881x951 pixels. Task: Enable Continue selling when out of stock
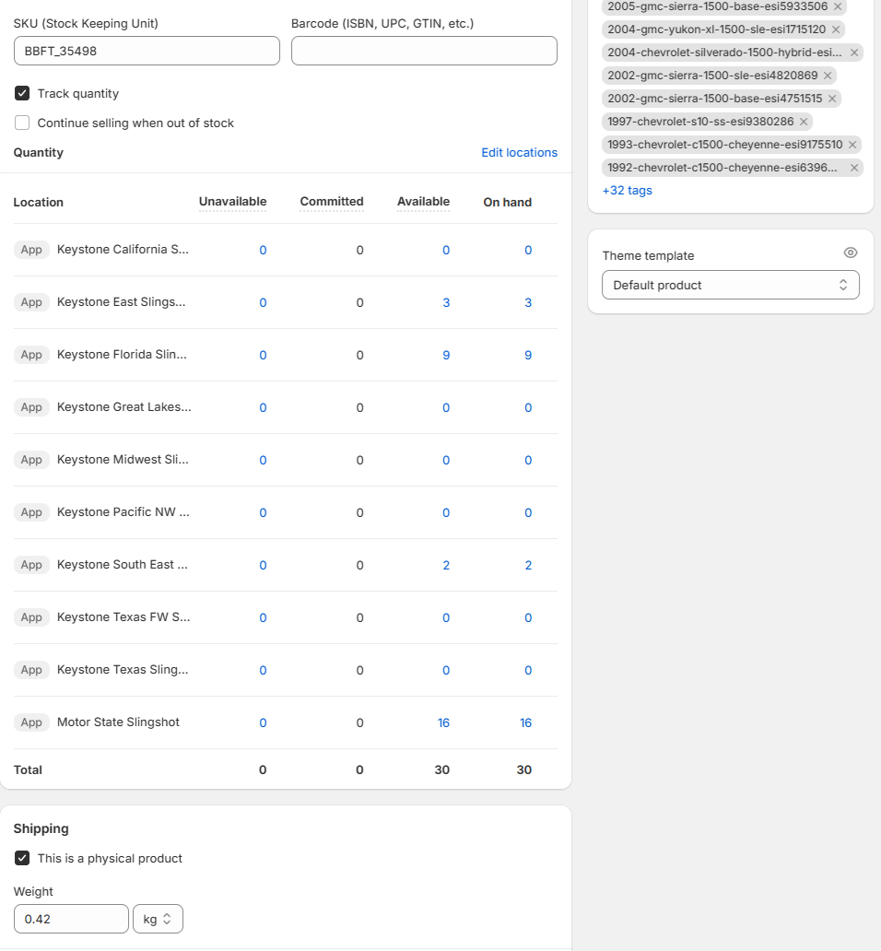(x=22, y=123)
